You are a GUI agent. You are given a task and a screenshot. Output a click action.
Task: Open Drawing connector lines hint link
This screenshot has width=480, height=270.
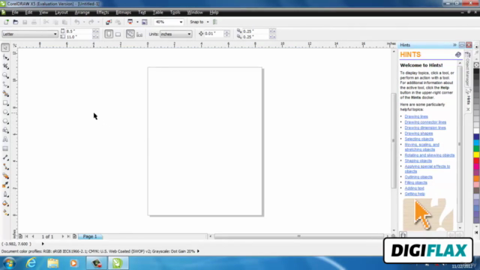point(425,122)
